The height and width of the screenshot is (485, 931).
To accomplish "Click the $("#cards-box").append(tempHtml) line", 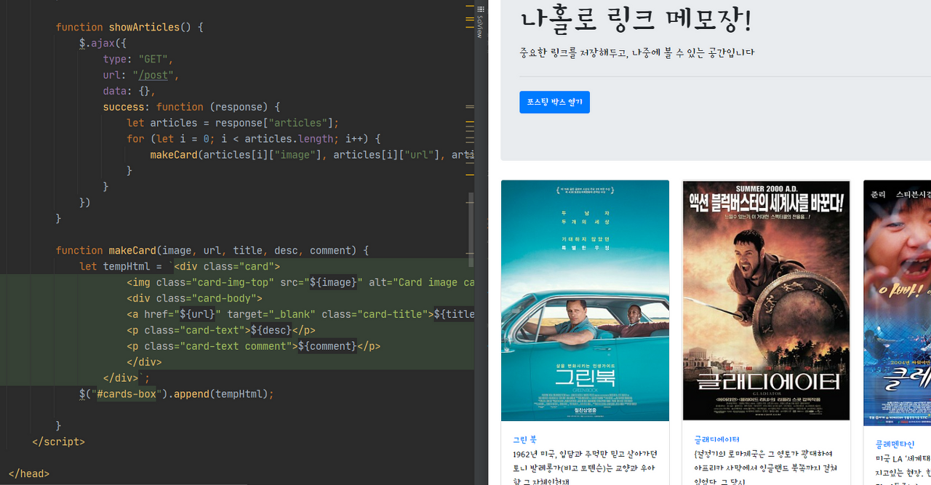I will coord(177,394).
